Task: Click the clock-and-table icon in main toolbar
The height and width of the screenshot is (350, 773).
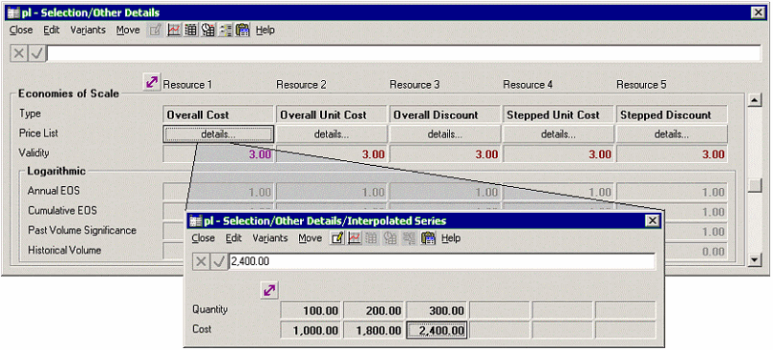Action: (x=208, y=30)
